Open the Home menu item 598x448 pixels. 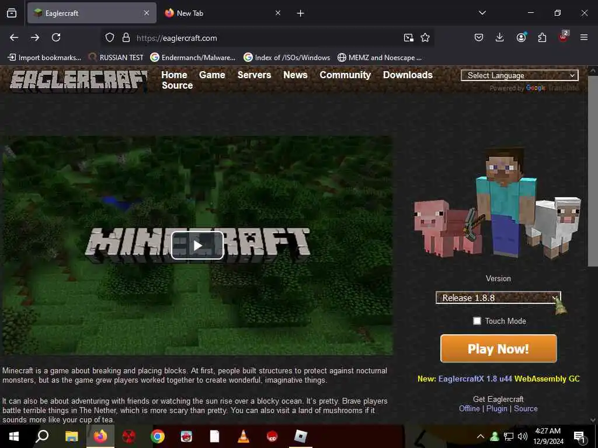pos(174,75)
